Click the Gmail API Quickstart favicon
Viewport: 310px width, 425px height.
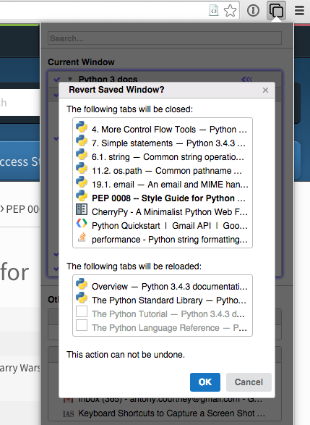tap(82, 223)
